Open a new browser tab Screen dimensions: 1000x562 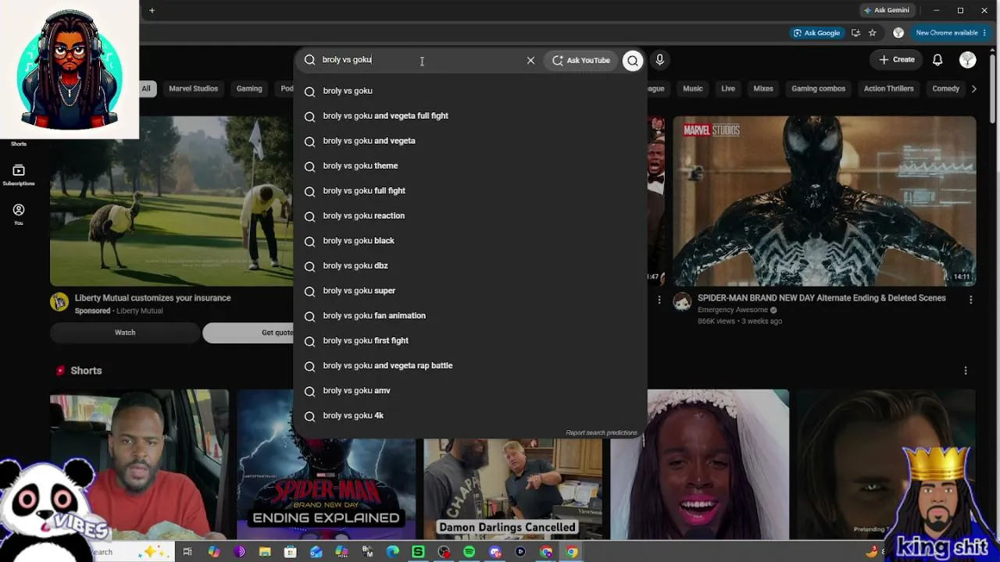coord(152,10)
